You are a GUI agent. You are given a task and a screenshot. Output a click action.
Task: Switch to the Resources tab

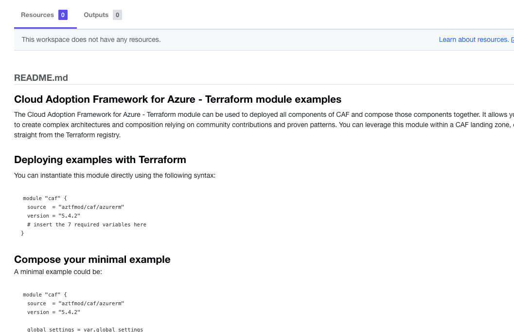37,15
